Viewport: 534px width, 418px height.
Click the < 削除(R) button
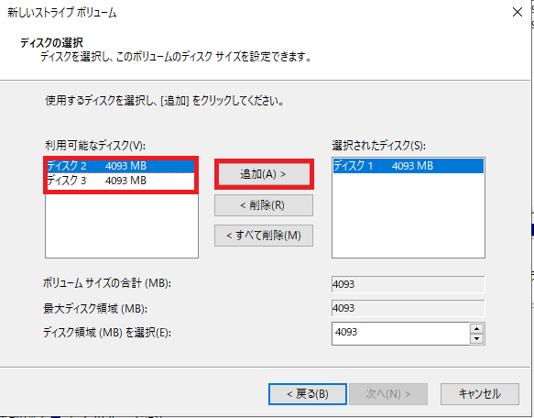tap(264, 205)
